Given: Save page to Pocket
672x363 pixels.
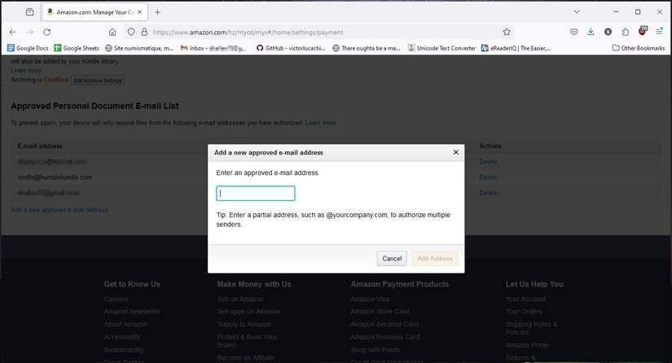Looking at the screenshot, I should click(574, 32).
